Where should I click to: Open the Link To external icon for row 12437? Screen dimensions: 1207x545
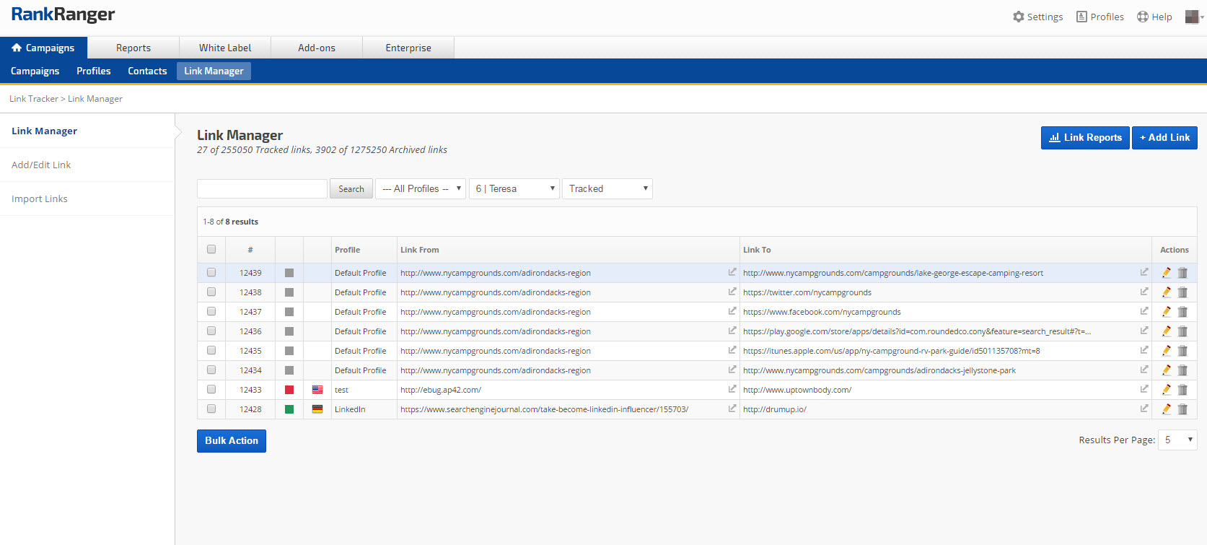[x=1144, y=311]
